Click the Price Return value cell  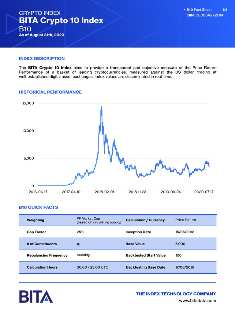pyautogui.click(x=186, y=220)
